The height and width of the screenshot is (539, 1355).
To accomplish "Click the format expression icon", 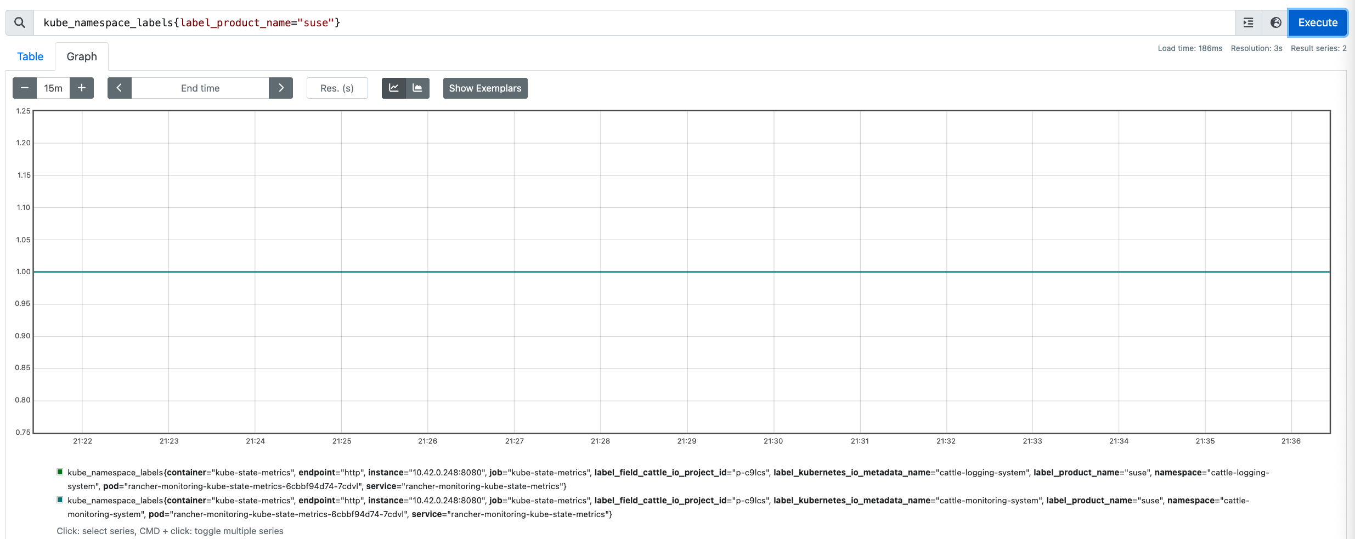I will pyautogui.click(x=1248, y=22).
